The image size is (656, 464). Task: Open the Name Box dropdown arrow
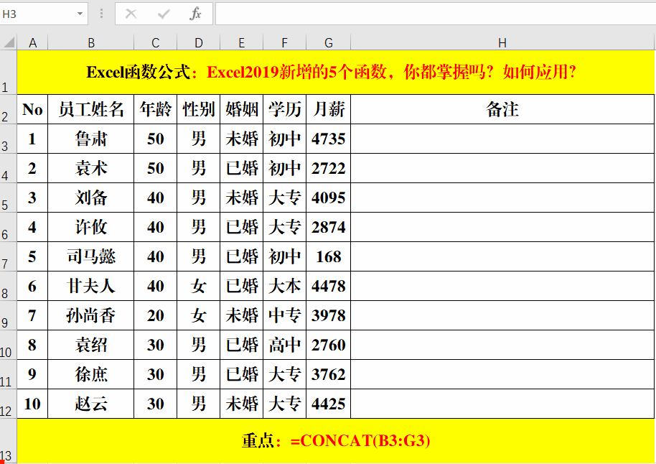pos(80,14)
